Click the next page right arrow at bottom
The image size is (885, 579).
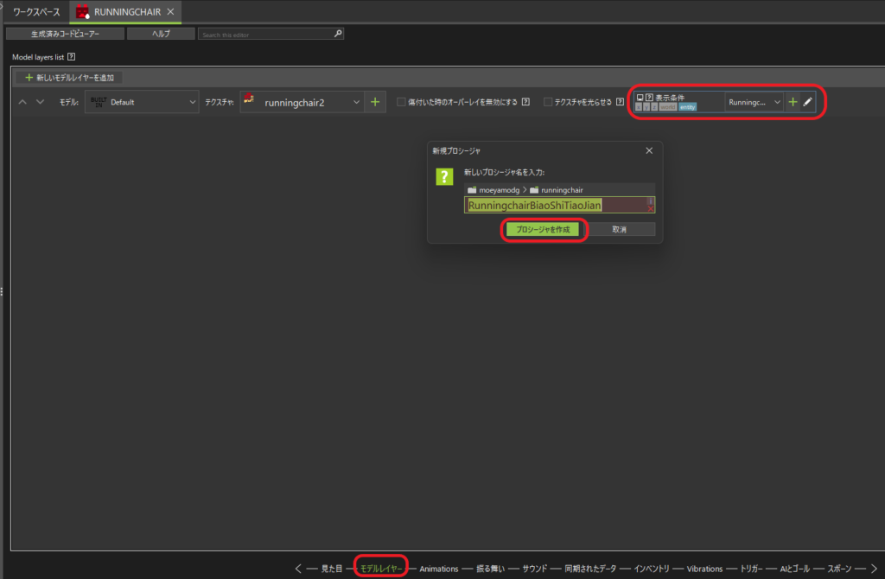(874, 569)
